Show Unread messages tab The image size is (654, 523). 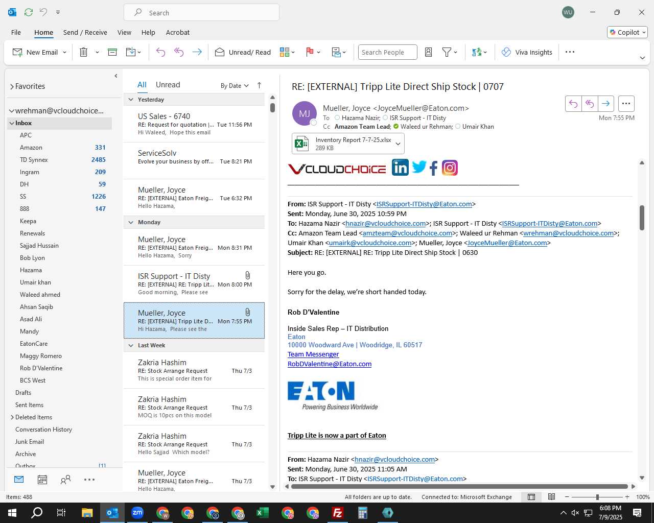pyautogui.click(x=168, y=85)
